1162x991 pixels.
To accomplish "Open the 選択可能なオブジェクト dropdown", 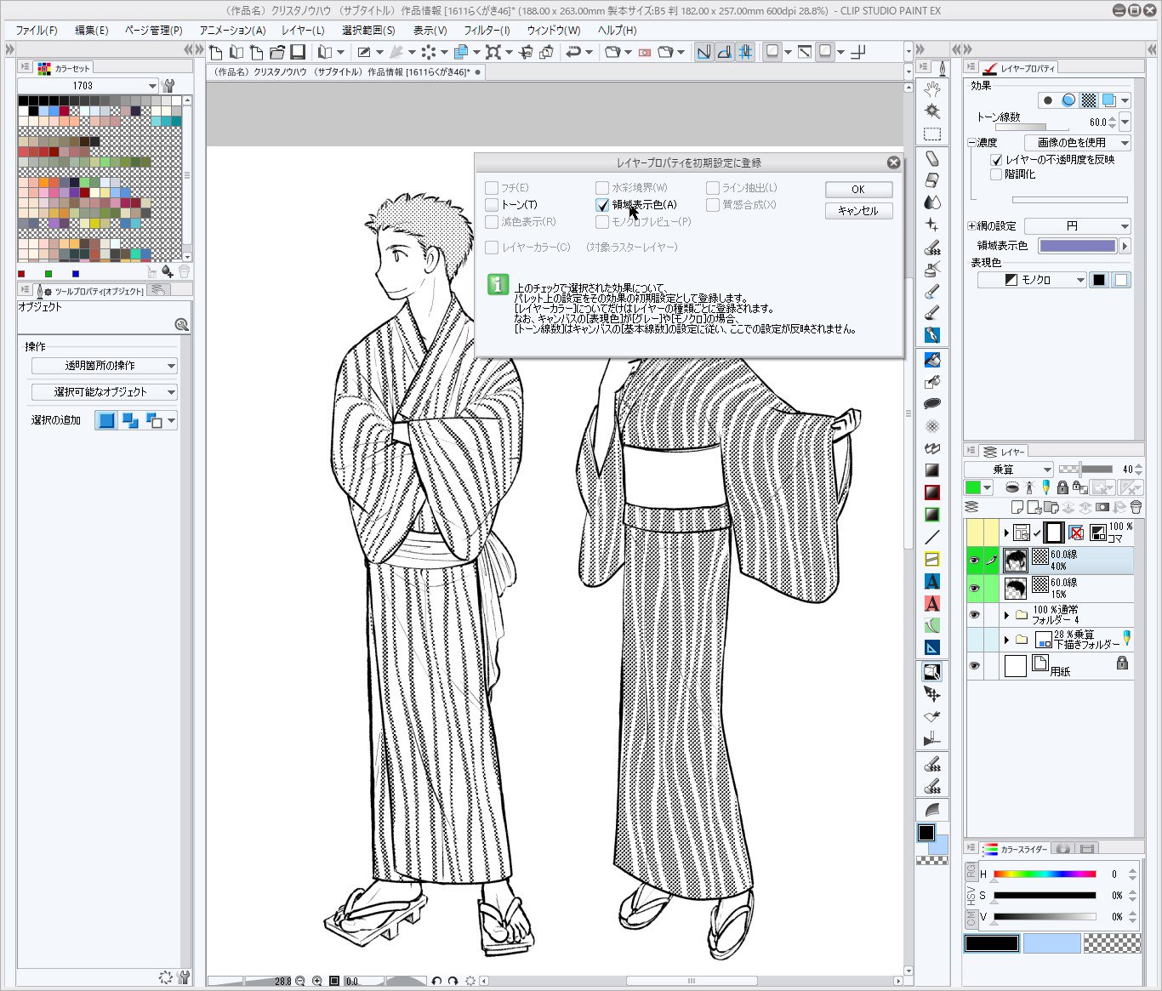I will 104,392.
